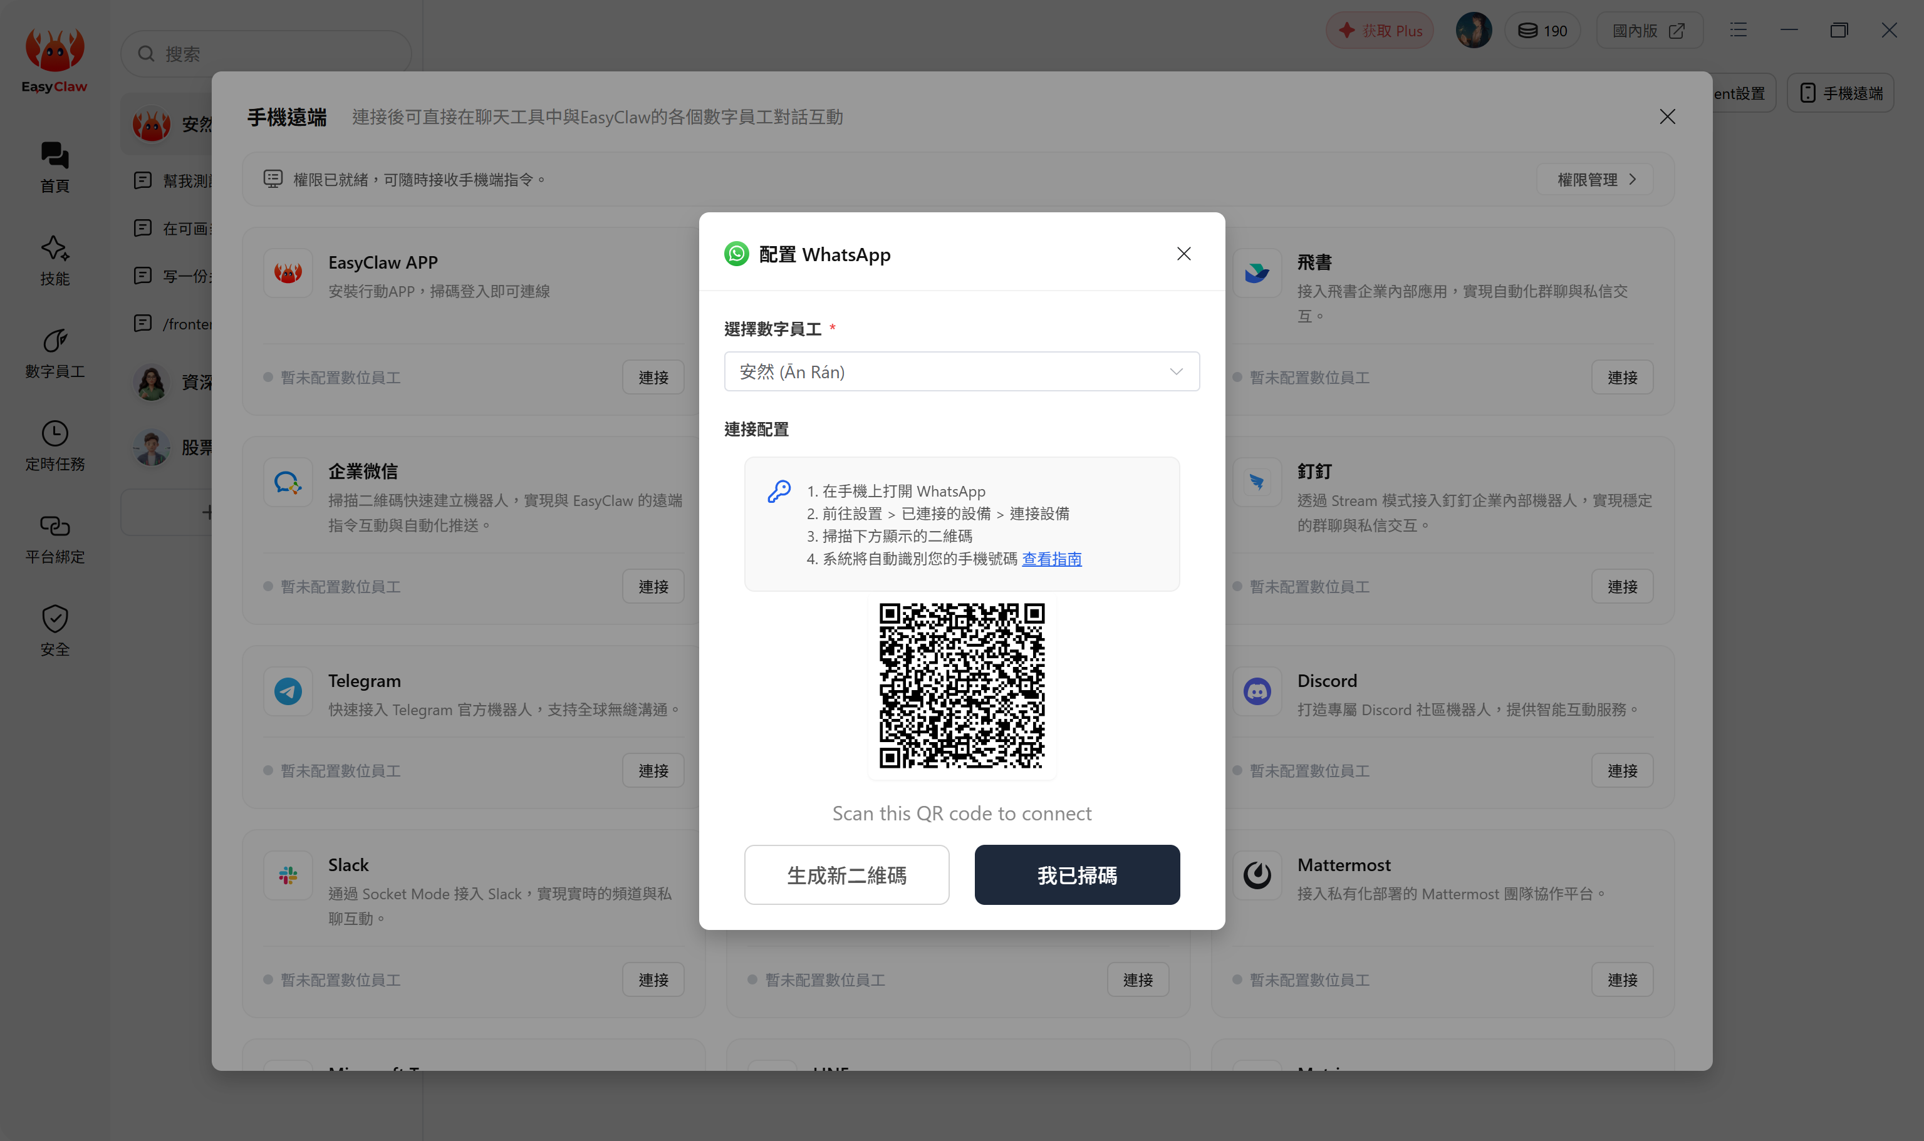
Task: Click 連接 in the bottom middle card
Action: pyautogui.click(x=1137, y=979)
